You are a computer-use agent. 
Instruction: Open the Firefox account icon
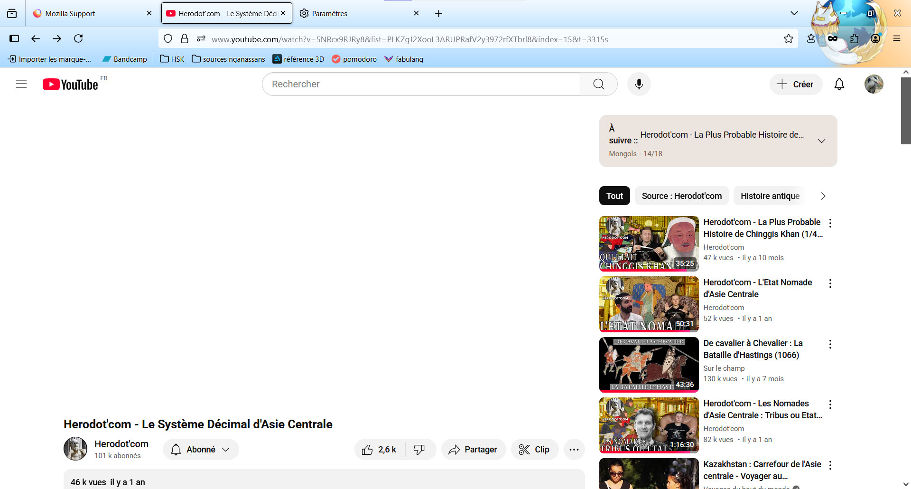[875, 38]
